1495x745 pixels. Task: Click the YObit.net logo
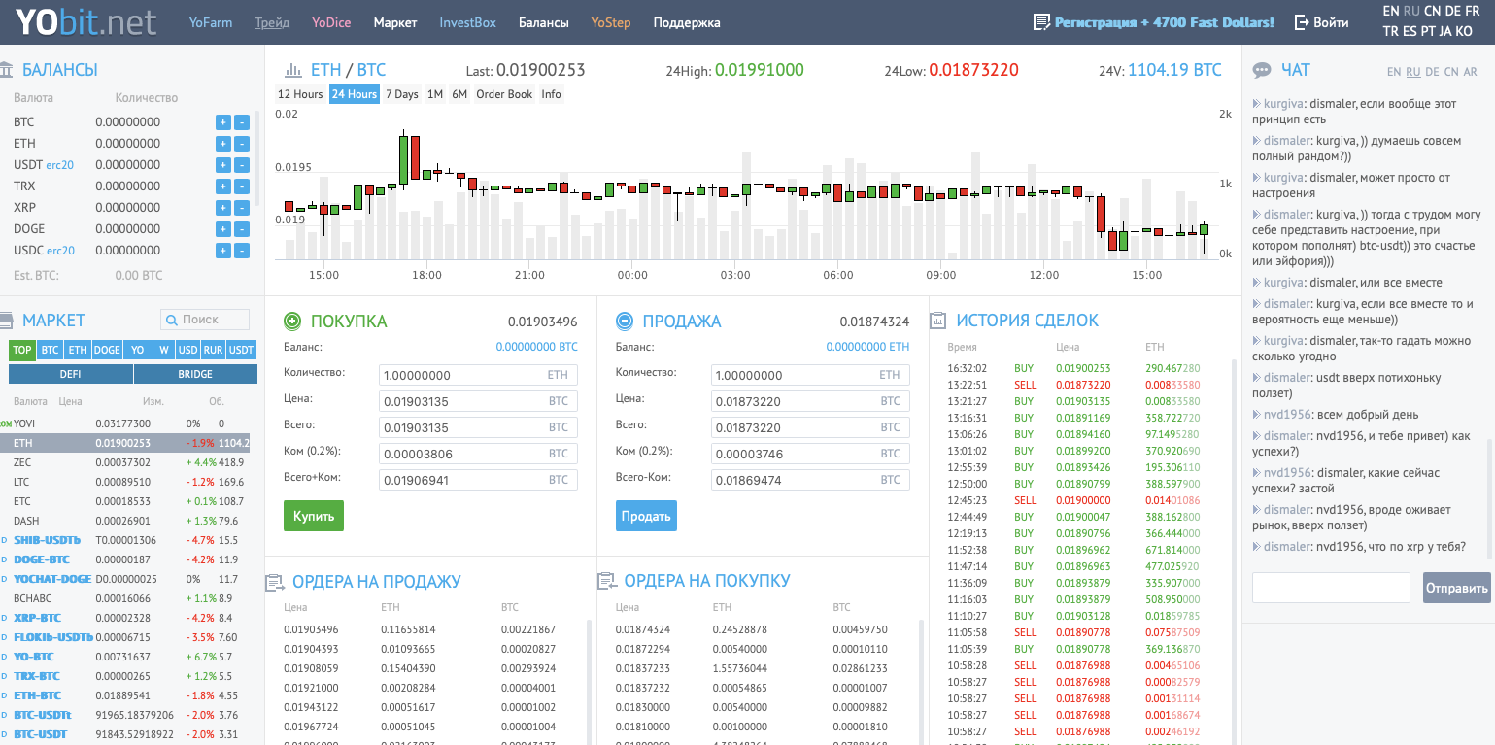tap(87, 21)
